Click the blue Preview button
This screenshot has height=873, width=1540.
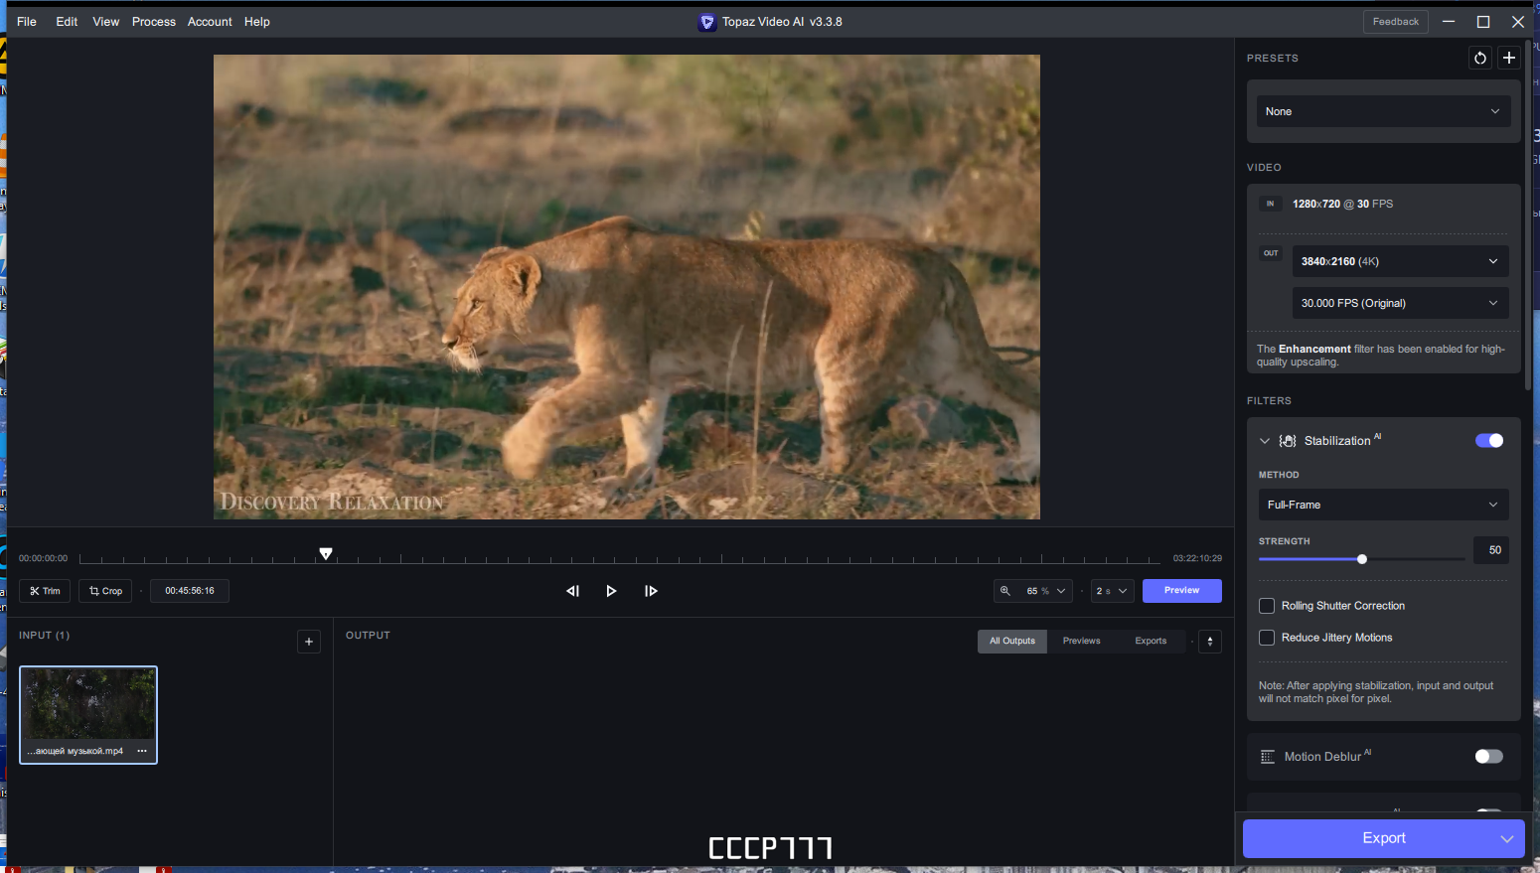coord(1181,591)
